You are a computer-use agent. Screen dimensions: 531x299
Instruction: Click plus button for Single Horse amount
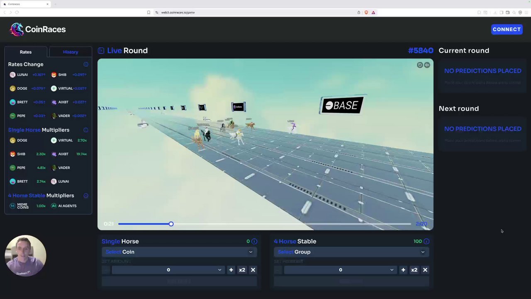coord(231,270)
